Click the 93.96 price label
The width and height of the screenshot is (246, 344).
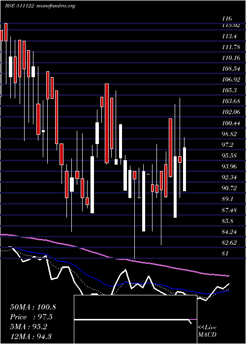click(229, 167)
